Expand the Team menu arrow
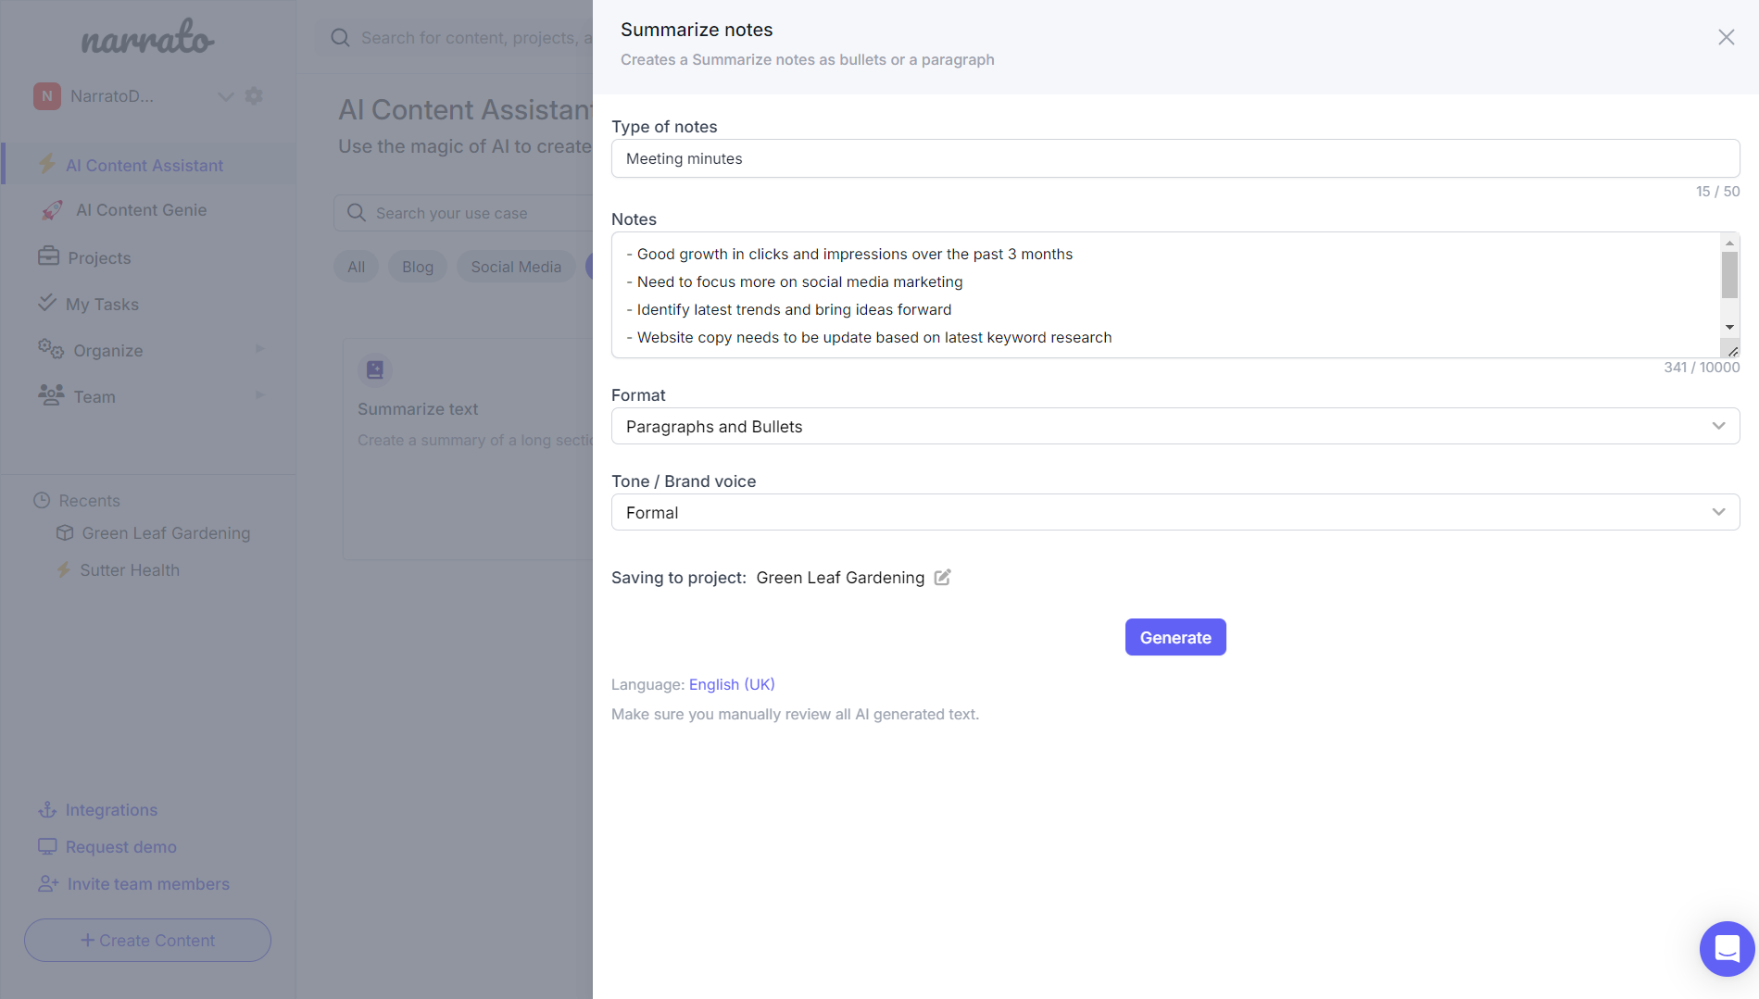 260,396
